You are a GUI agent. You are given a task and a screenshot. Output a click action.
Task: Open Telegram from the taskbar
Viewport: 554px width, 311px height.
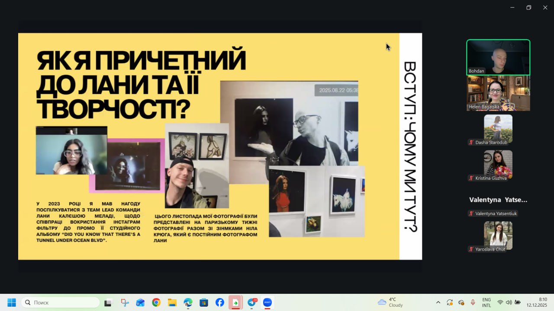[252, 302]
